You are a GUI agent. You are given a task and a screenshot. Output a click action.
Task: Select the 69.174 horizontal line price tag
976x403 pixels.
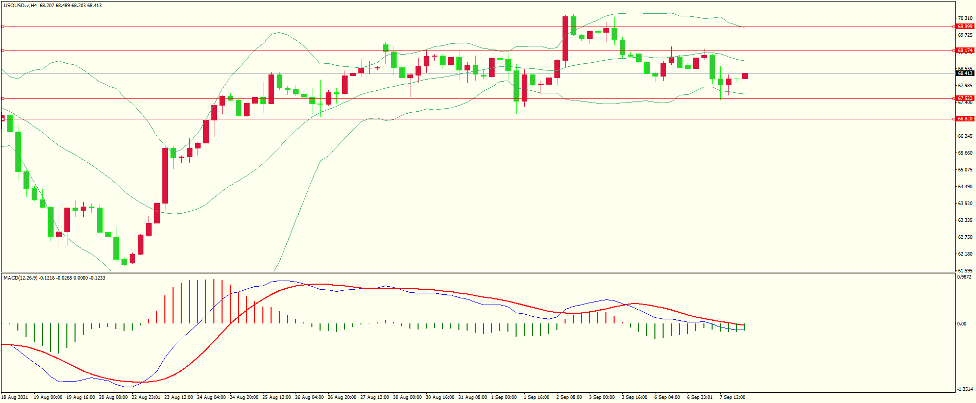(964, 51)
